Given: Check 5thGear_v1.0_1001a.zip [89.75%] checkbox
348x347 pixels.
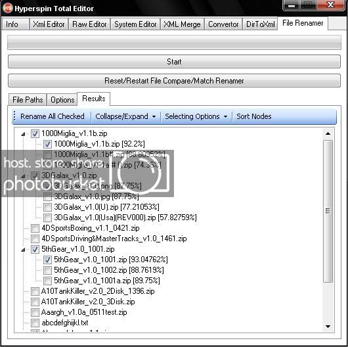Looking at the screenshot, I should click(x=47, y=281).
